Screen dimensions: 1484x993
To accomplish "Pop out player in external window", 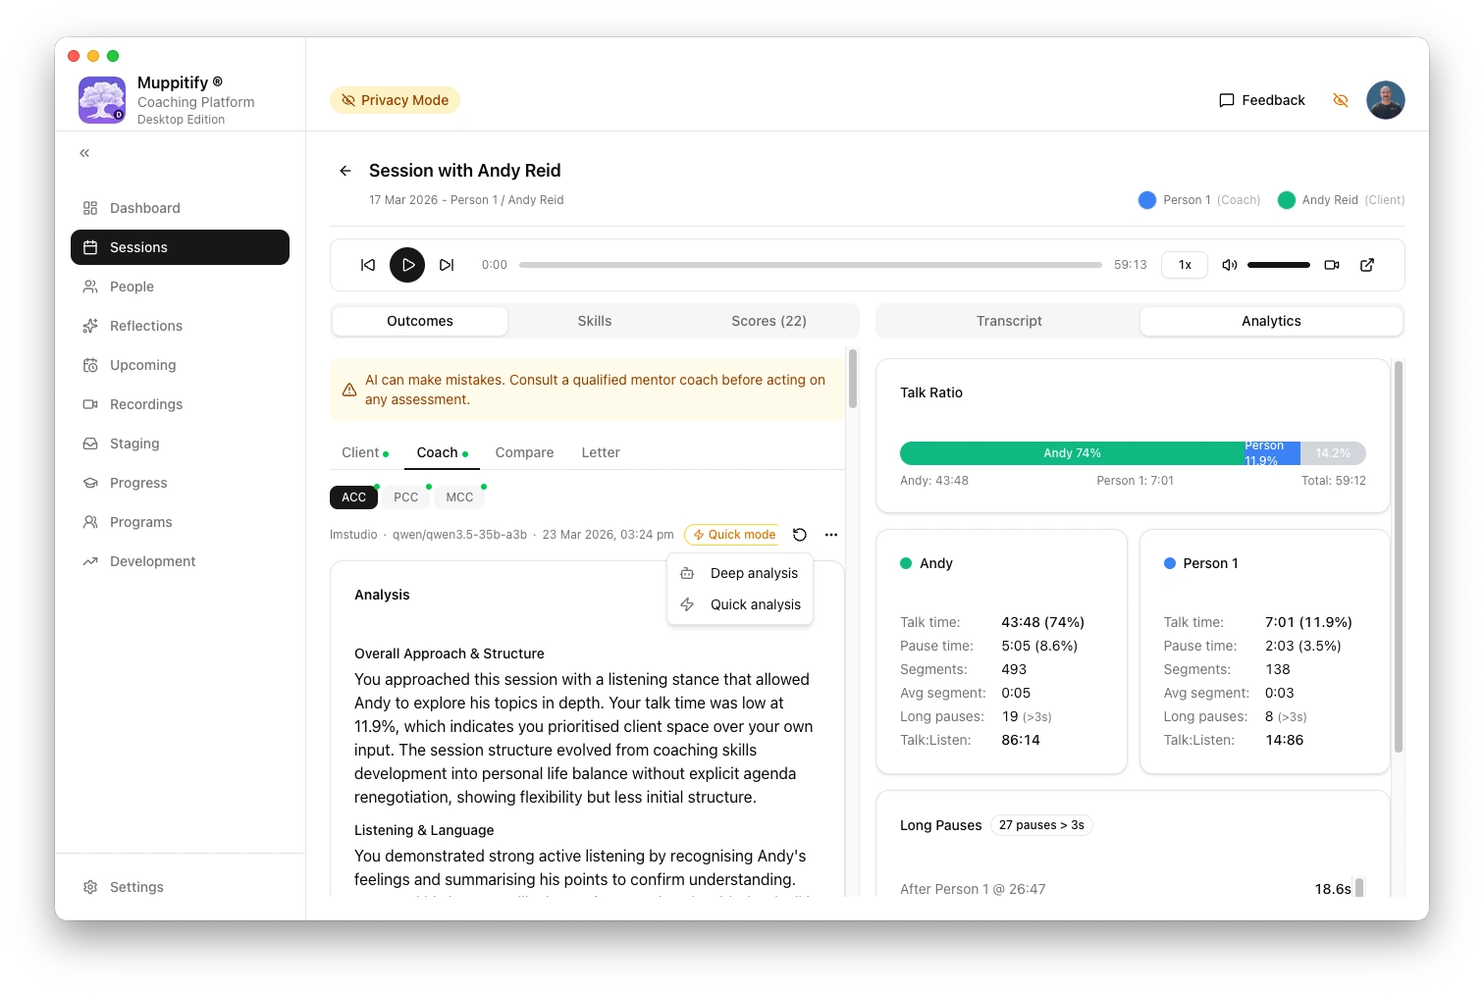I will [1367, 265].
